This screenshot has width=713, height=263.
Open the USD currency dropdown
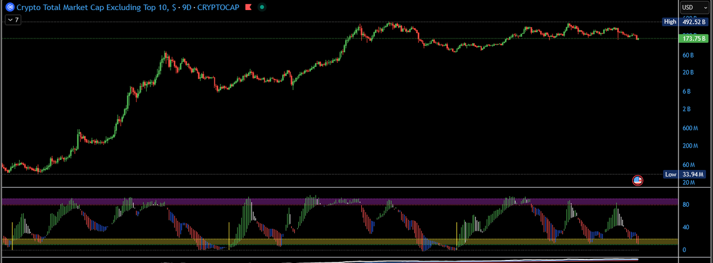point(693,7)
